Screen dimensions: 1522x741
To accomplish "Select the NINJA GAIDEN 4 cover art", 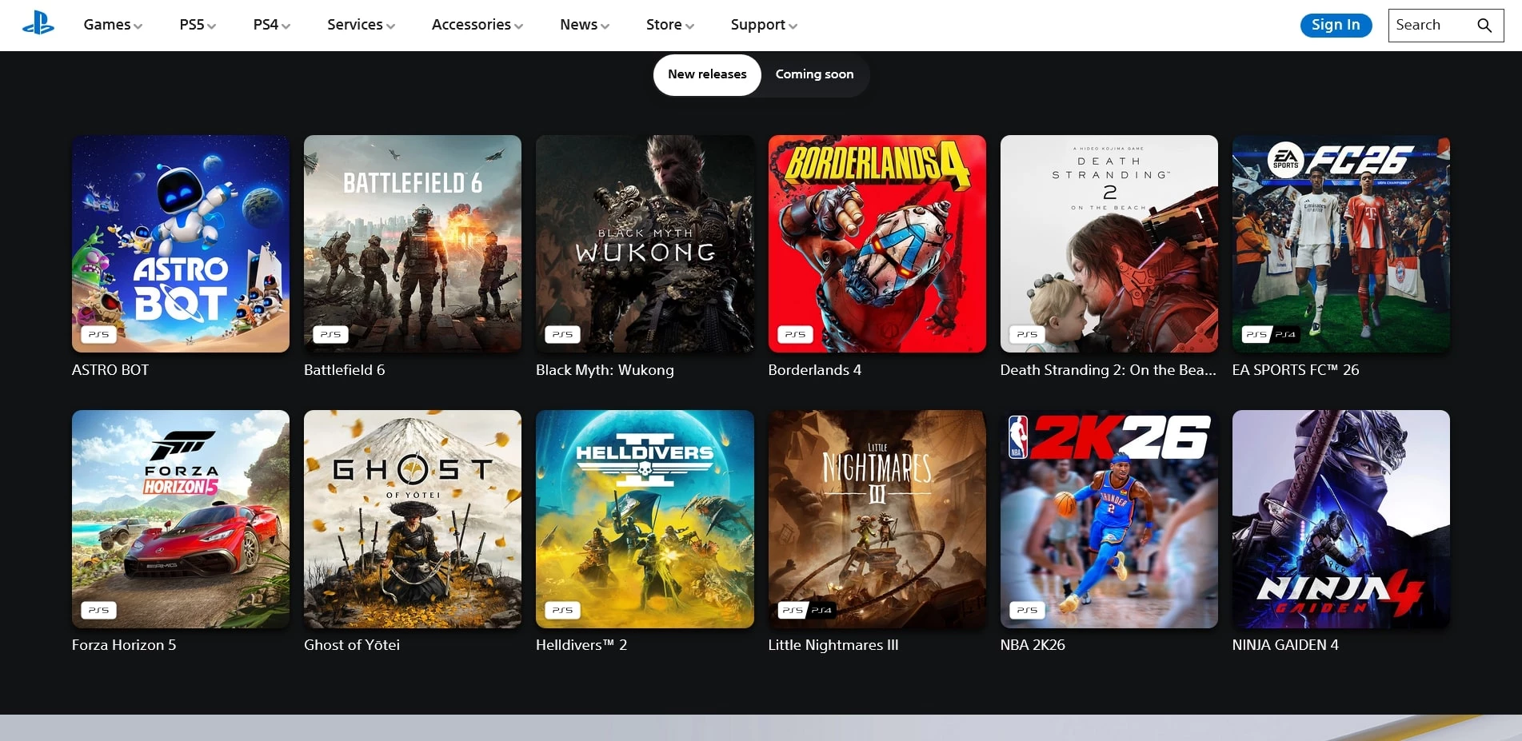I will pos(1340,519).
